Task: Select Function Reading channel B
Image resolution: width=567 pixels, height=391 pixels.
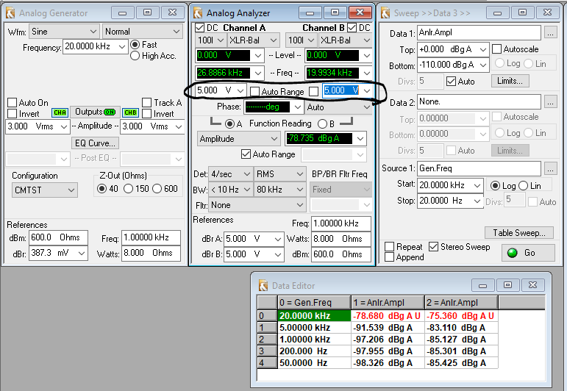Action: click(322, 124)
